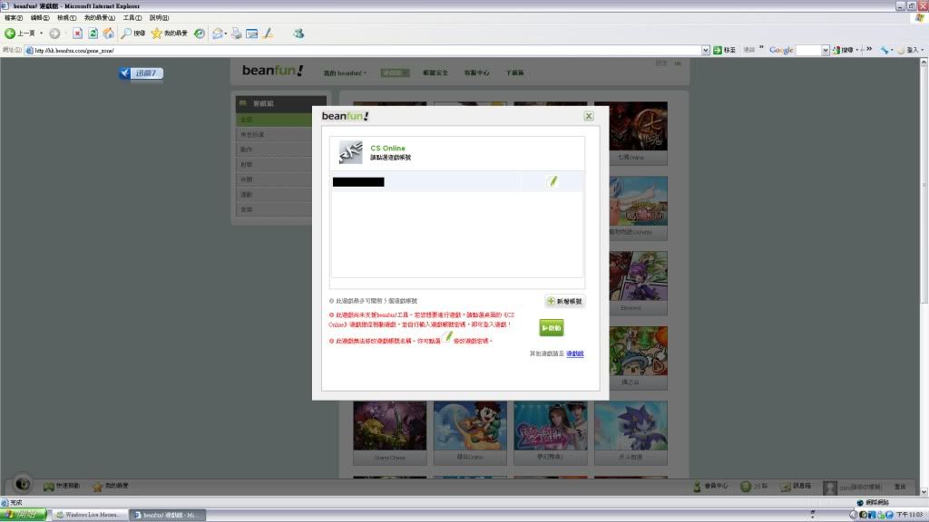Image resolution: width=929 pixels, height=522 pixels.
Task: Click the Mail envelope toolbar icon
Action: point(218,34)
